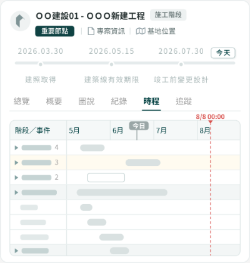Viewport: 250px width, 263px height.
Task: Expand the row with count 3
Action: 16,163
